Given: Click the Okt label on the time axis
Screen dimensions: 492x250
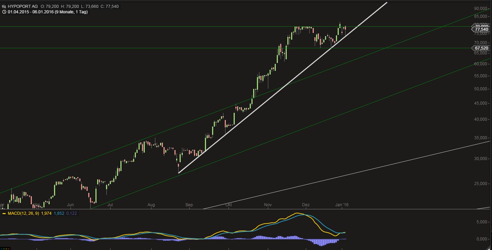Looking at the screenshot, I should pyautogui.click(x=229, y=205).
